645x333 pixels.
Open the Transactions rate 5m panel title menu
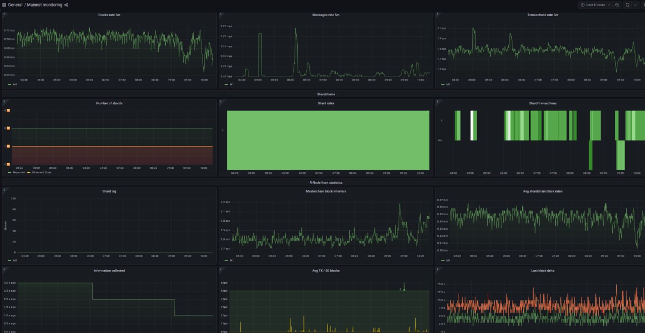(x=542, y=15)
